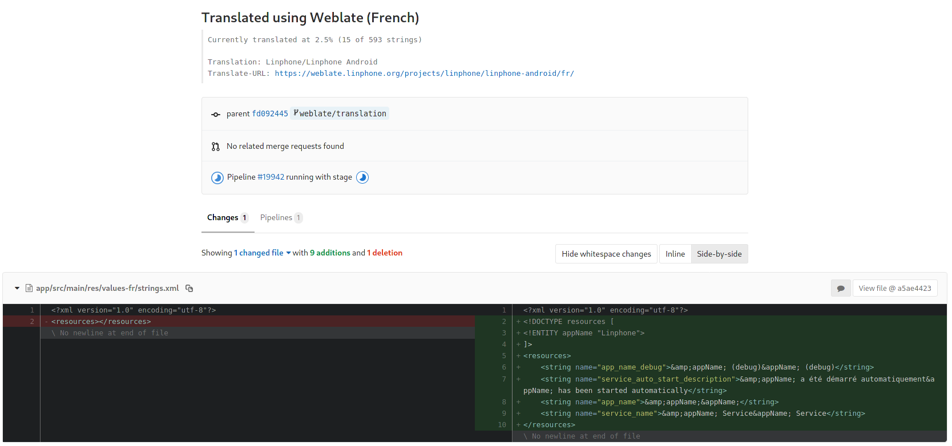Click the 9 additions text
The width and height of the screenshot is (952, 446).
(x=330, y=253)
